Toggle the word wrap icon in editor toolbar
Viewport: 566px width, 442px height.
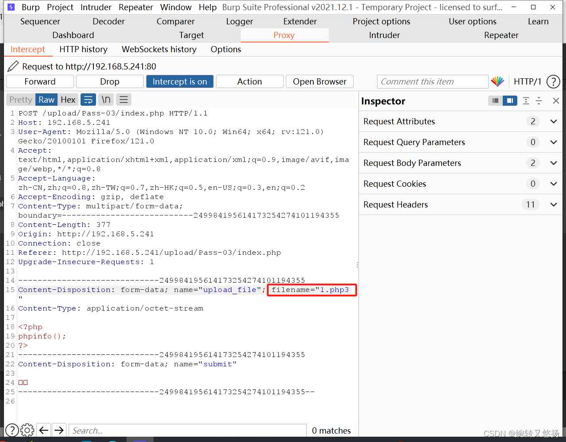click(x=88, y=100)
